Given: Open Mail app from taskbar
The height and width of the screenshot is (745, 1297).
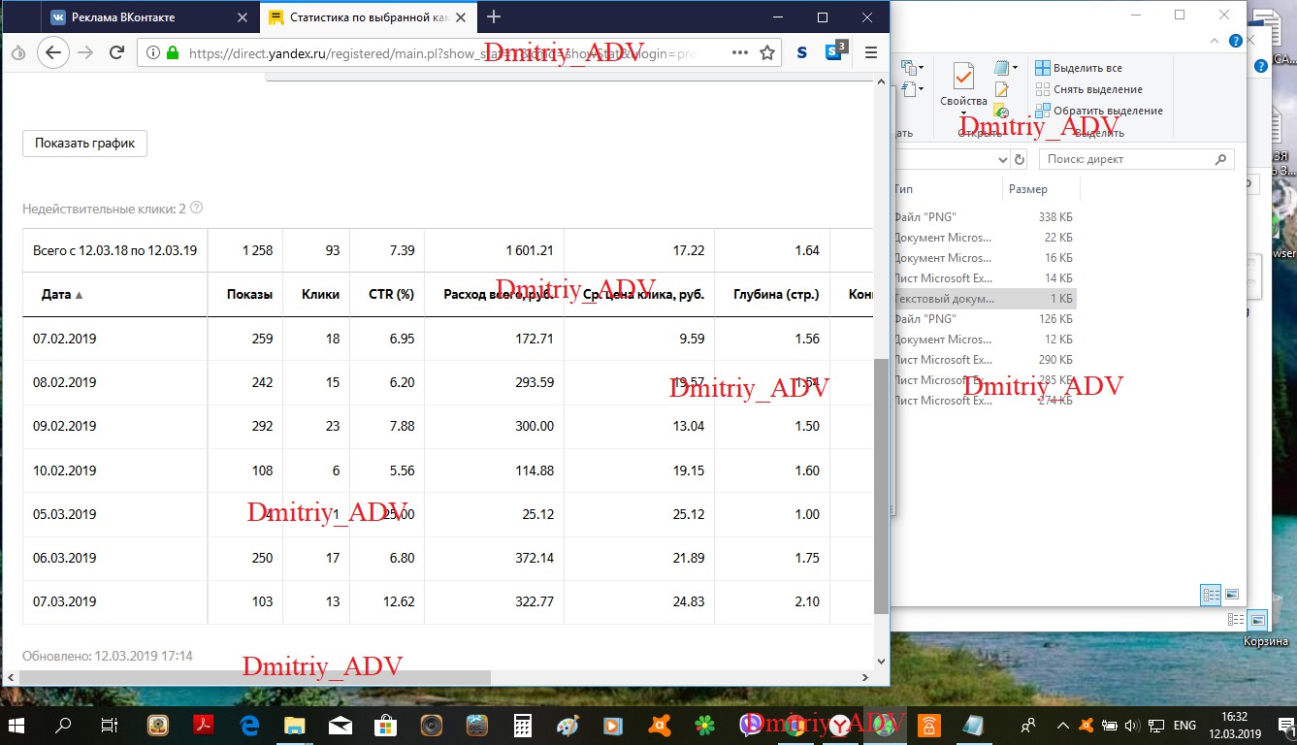Looking at the screenshot, I should pyautogui.click(x=340, y=725).
